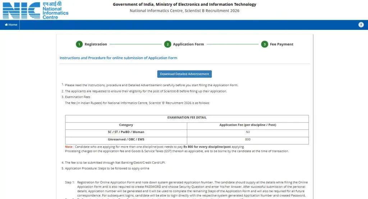Click the step 3 green circle
368x199 pixels.
[x=264, y=44]
